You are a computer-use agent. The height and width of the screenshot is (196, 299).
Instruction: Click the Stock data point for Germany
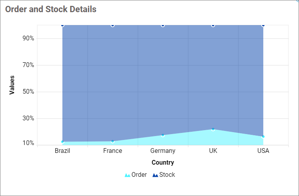pyautogui.click(x=163, y=25)
